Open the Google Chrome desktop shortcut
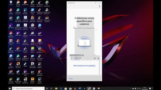Image resolution: width=161 pixels, height=90 pixels. coord(18,4)
